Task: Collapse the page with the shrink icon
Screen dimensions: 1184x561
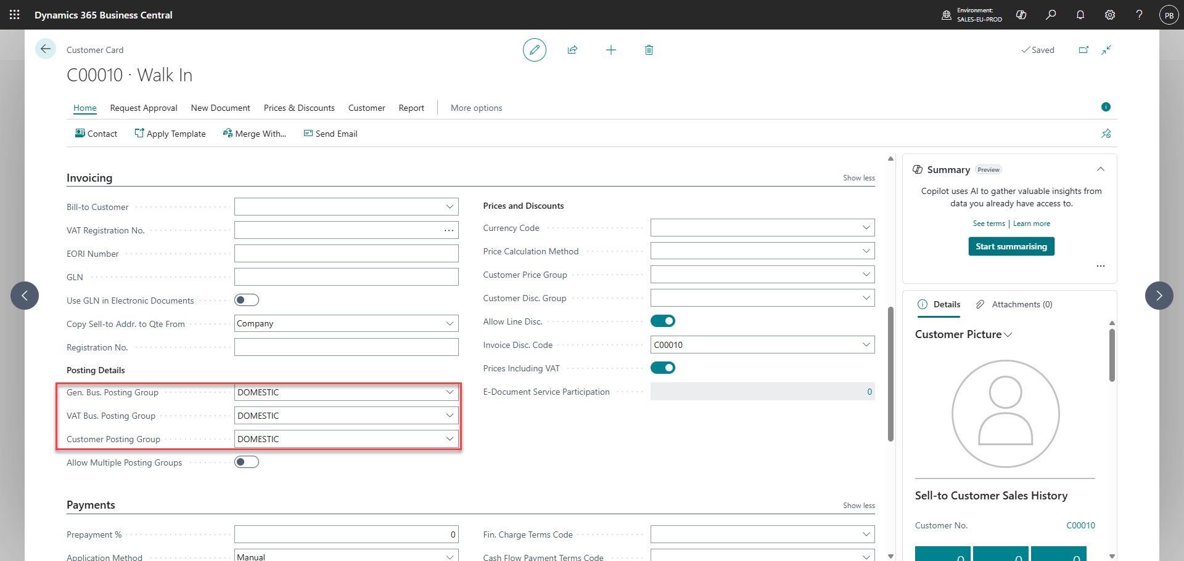Action: (1106, 50)
